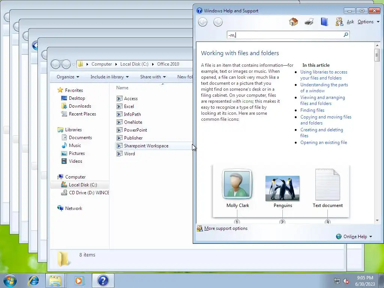Image resolution: width=384 pixels, height=288 pixels.
Task: Select the InfoPath shortcut icon
Action: pyautogui.click(x=120, y=114)
